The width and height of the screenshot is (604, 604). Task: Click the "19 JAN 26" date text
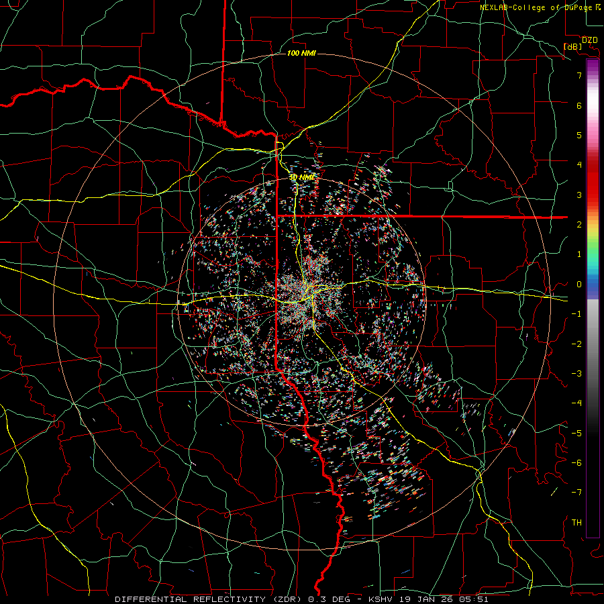click(x=427, y=599)
